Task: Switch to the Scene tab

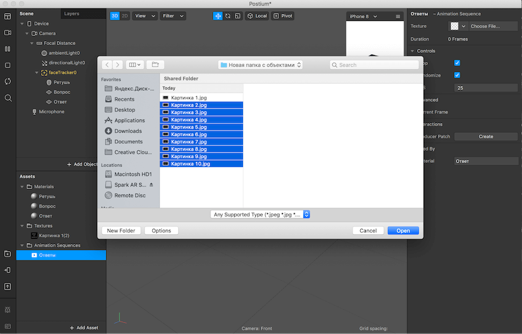Action: click(x=27, y=14)
